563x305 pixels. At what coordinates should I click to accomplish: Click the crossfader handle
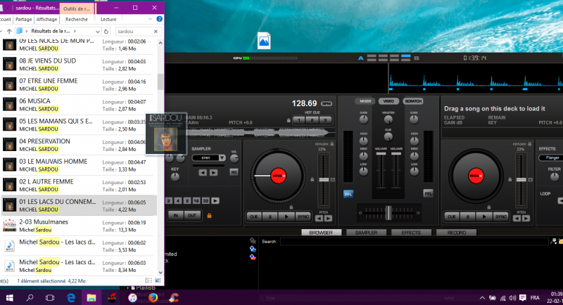(388, 212)
